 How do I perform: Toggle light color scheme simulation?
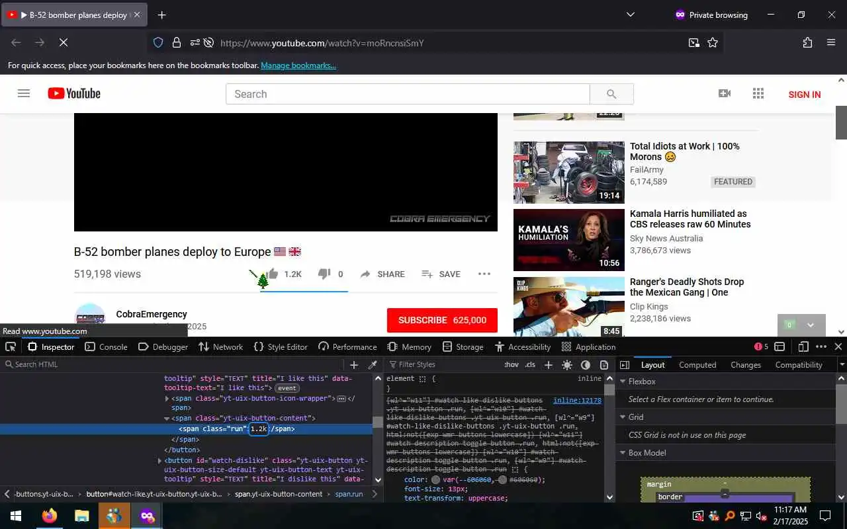point(567,365)
